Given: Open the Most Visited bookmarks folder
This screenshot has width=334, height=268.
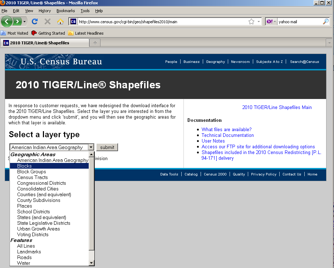Looking at the screenshot, I should [15, 33].
